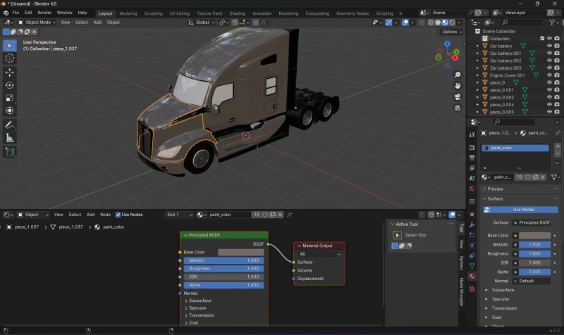Open the Render menu
This screenshot has height=335, width=564.
[x=44, y=13]
